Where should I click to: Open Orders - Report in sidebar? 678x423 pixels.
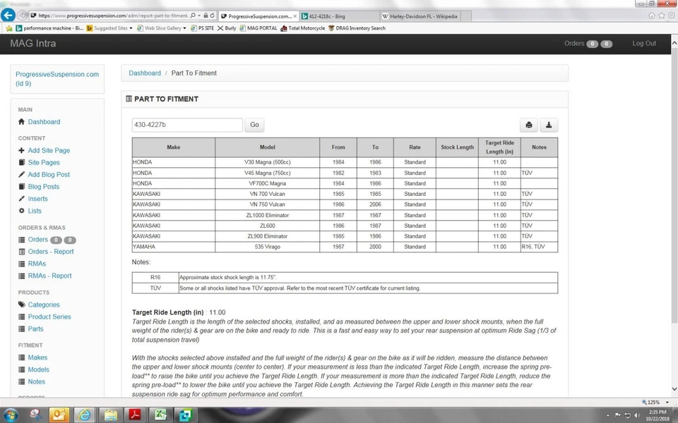(x=51, y=251)
